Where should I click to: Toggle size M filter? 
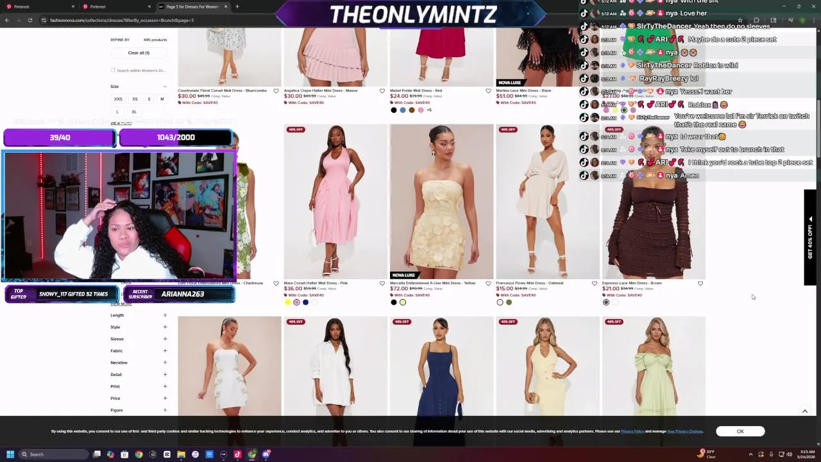click(x=162, y=99)
